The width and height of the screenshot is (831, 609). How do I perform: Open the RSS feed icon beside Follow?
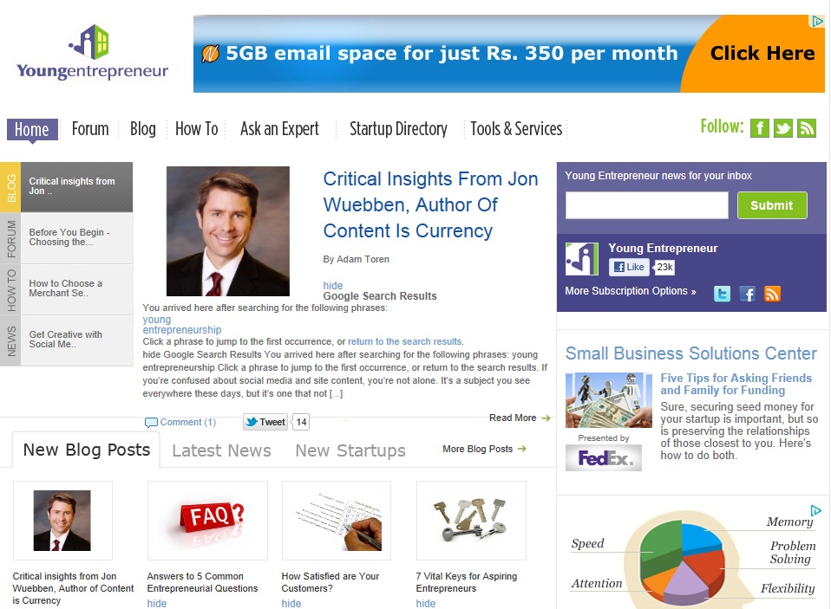pos(806,128)
